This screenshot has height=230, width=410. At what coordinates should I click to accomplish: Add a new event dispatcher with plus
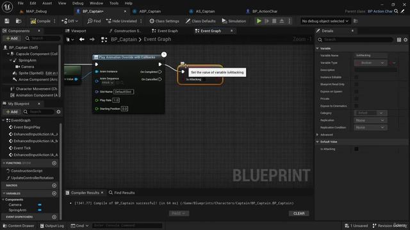[x=54, y=217]
